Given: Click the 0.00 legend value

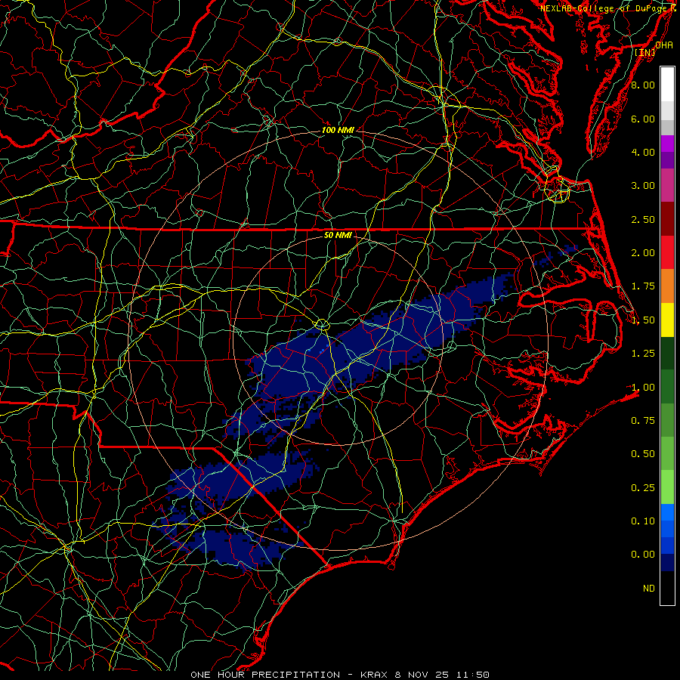Looking at the screenshot, I should pyautogui.click(x=643, y=555).
